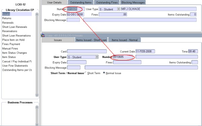Click the Expiry Date field in Issues form

pos(77,62)
